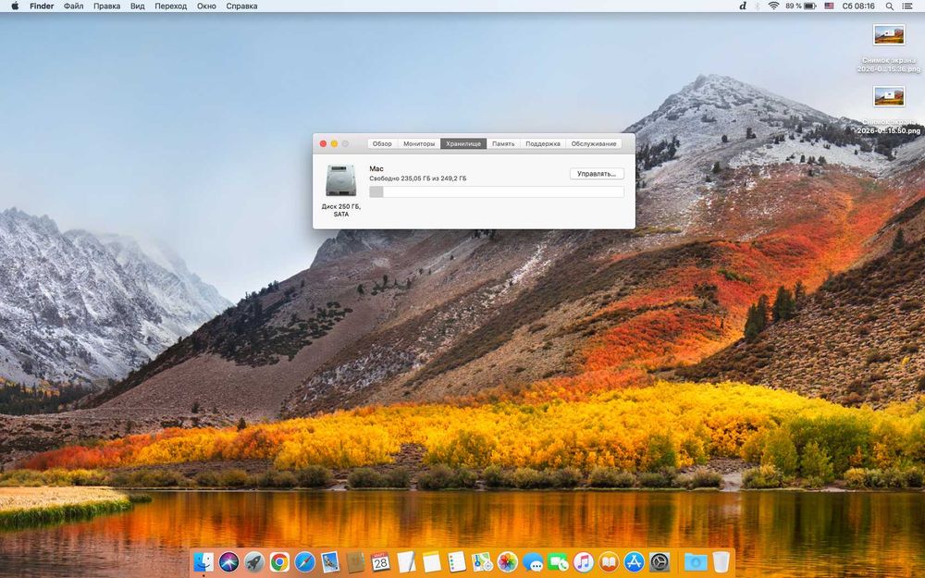Open the Mail stamp icon
Image resolution: width=925 pixels, height=578 pixels.
point(330,562)
